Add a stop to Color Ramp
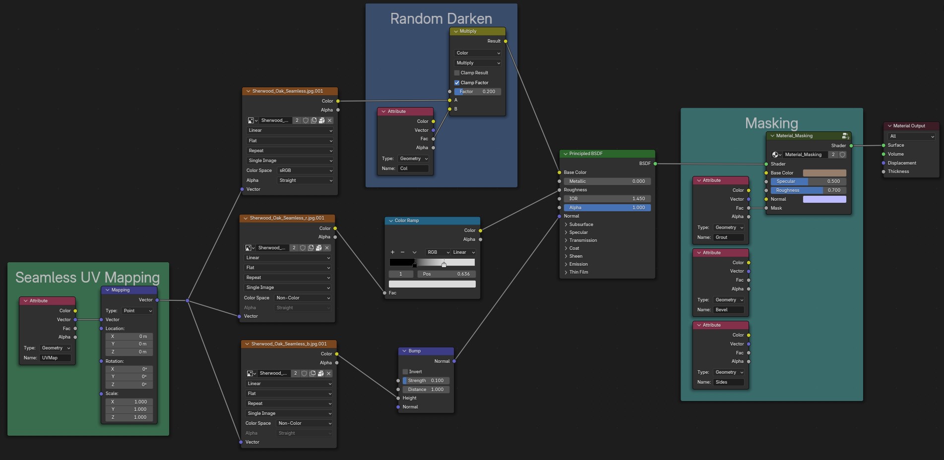The image size is (944, 460). [392, 252]
